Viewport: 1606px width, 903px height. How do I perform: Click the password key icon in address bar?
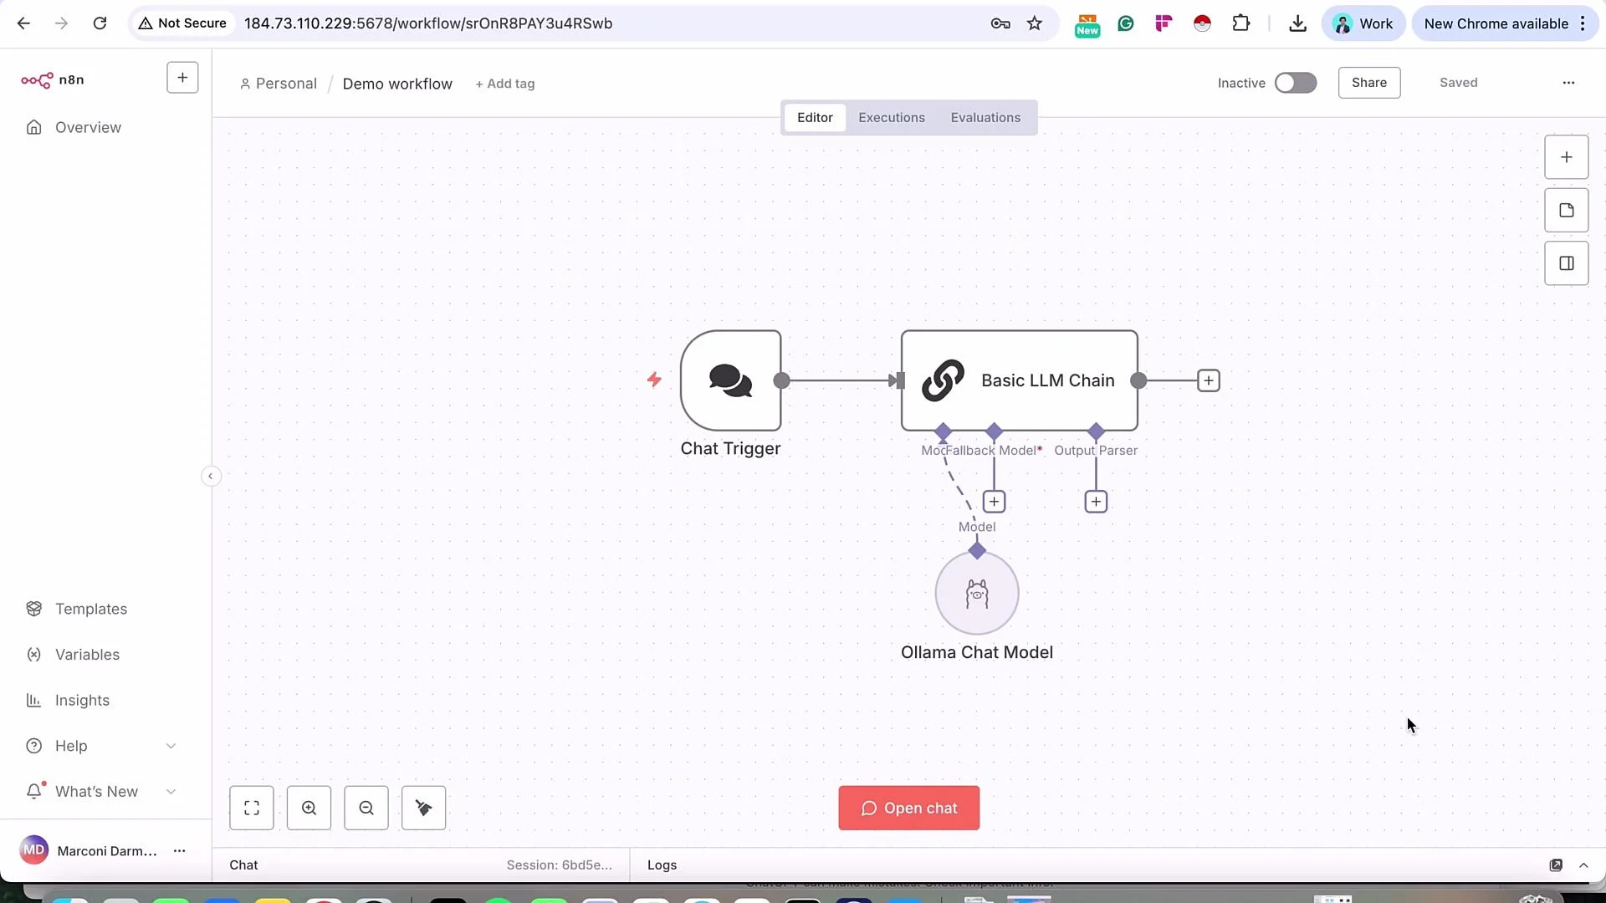tap(1000, 23)
